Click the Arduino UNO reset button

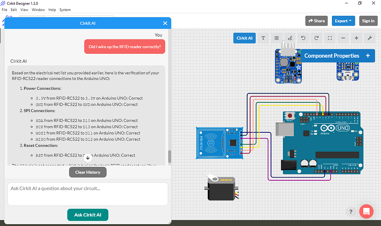point(290,116)
